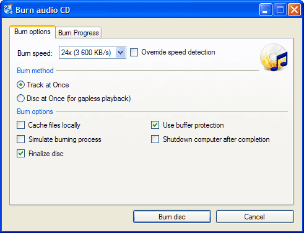Screen dimensions: 304x233
Task: Click the Cancel button
Action: click(x=255, y=217)
